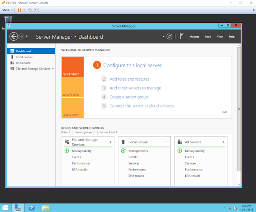Open Local Server tile header
This screenshot has width=256, height=212.
144,142
